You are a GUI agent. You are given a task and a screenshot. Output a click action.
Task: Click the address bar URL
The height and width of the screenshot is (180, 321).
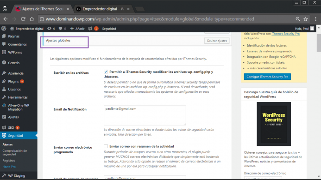point(150,19)
